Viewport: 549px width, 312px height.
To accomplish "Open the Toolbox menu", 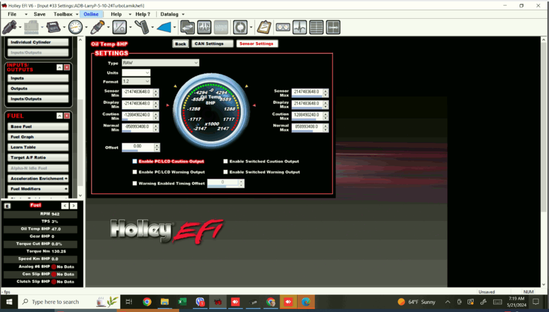I will [x=63, y=14].
